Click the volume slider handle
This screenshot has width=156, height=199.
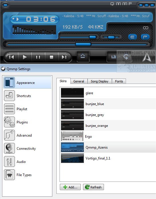pyautogui.click(x=93, y=37)
